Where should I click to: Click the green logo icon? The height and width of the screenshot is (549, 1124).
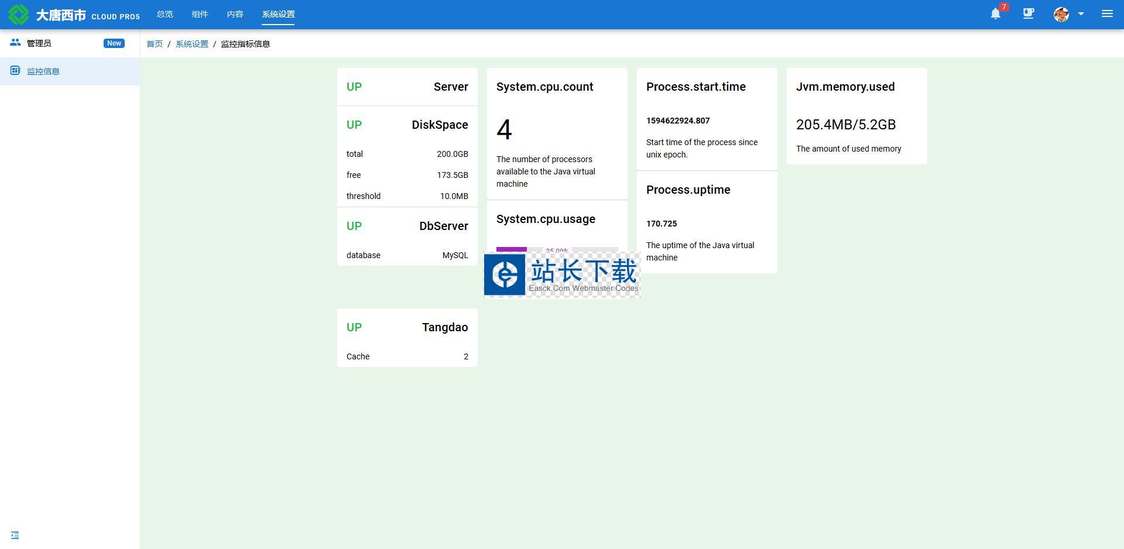point(18,15)
